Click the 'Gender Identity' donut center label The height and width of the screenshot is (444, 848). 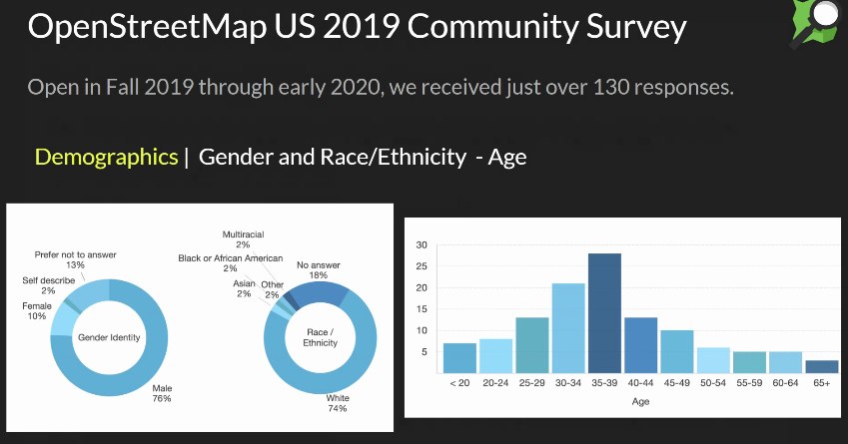click(x=109, y=337)
